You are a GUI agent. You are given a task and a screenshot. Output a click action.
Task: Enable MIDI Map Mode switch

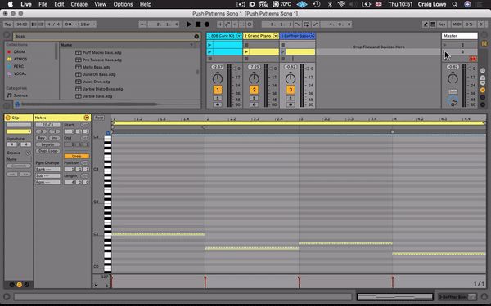tap(457, 24)
